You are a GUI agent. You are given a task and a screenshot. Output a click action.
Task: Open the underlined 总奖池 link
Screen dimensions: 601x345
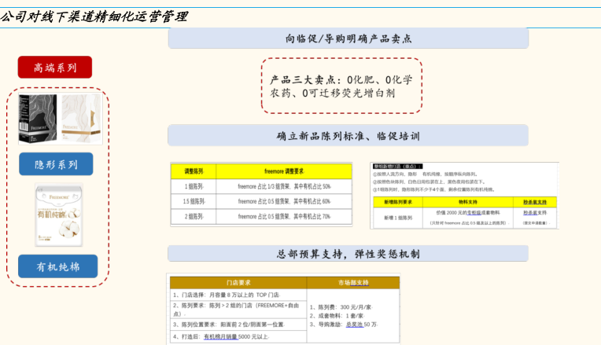(x=357, y=324)
